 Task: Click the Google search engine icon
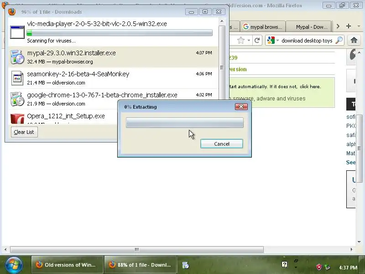271,40
